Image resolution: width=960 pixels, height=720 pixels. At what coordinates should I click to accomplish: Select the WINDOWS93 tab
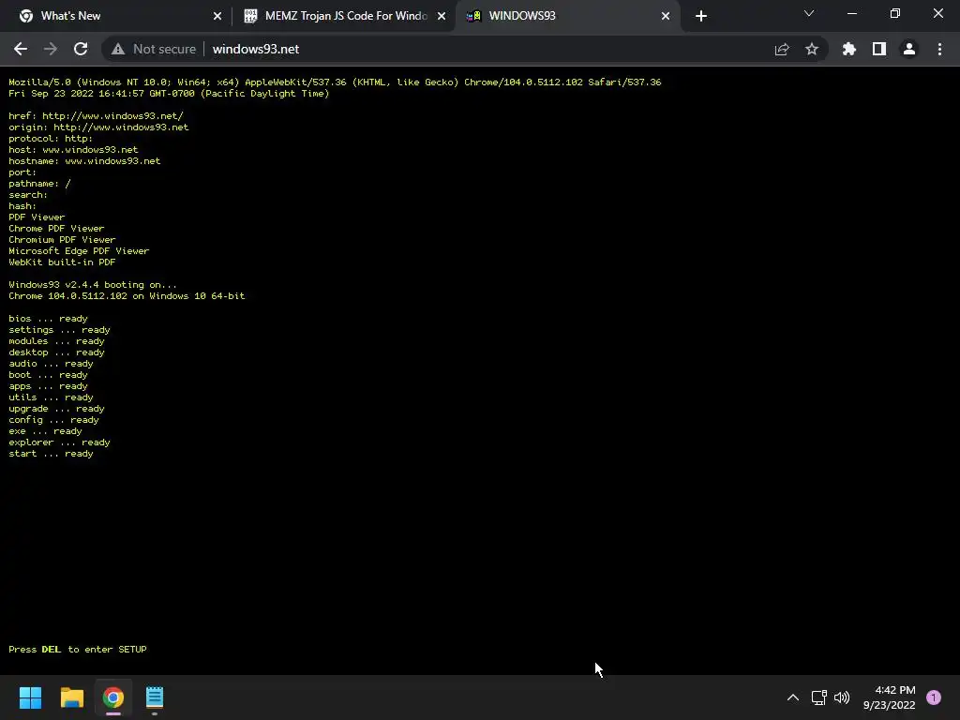click(x=567, y=16)
